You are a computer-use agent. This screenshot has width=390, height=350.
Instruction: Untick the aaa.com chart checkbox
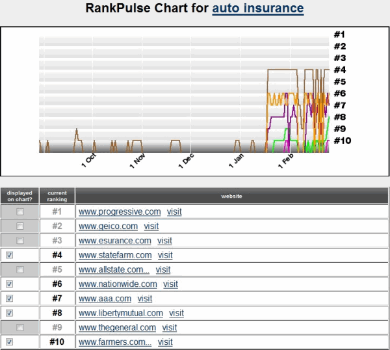pyautogui.click(x=10, y=299)
